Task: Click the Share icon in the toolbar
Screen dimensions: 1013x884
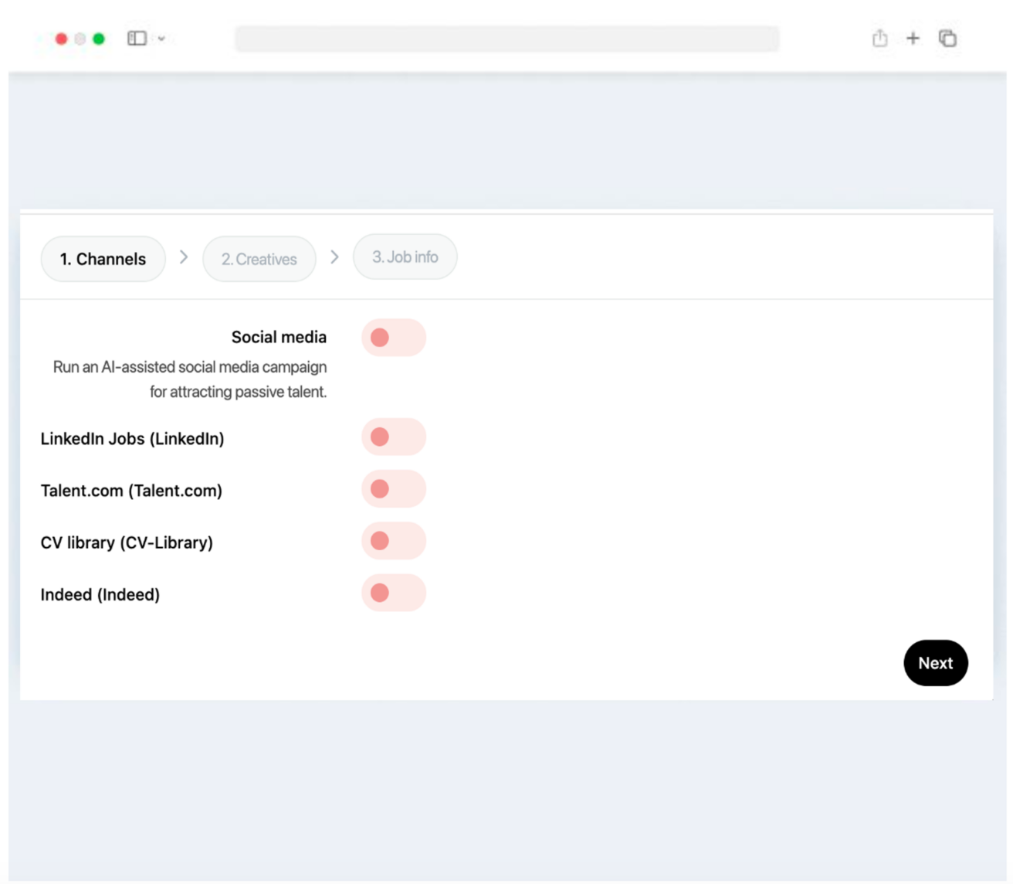Action: click(879, 38)
